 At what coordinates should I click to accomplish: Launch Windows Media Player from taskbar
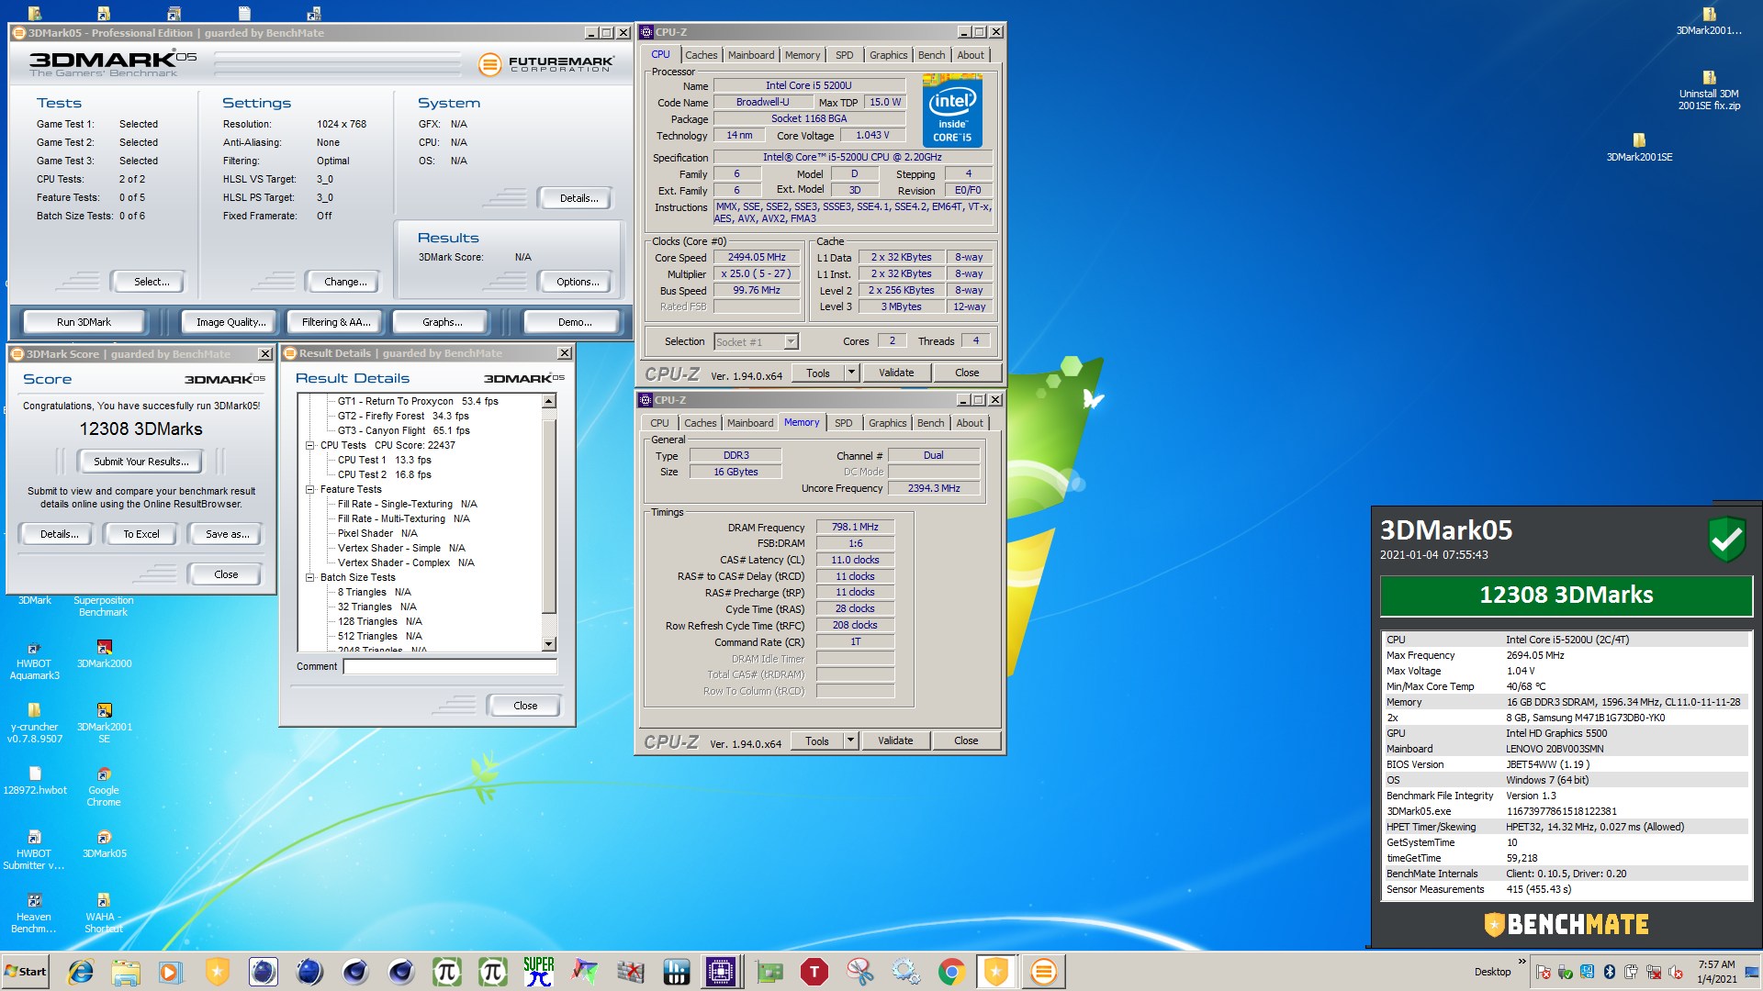coord(171,972)
